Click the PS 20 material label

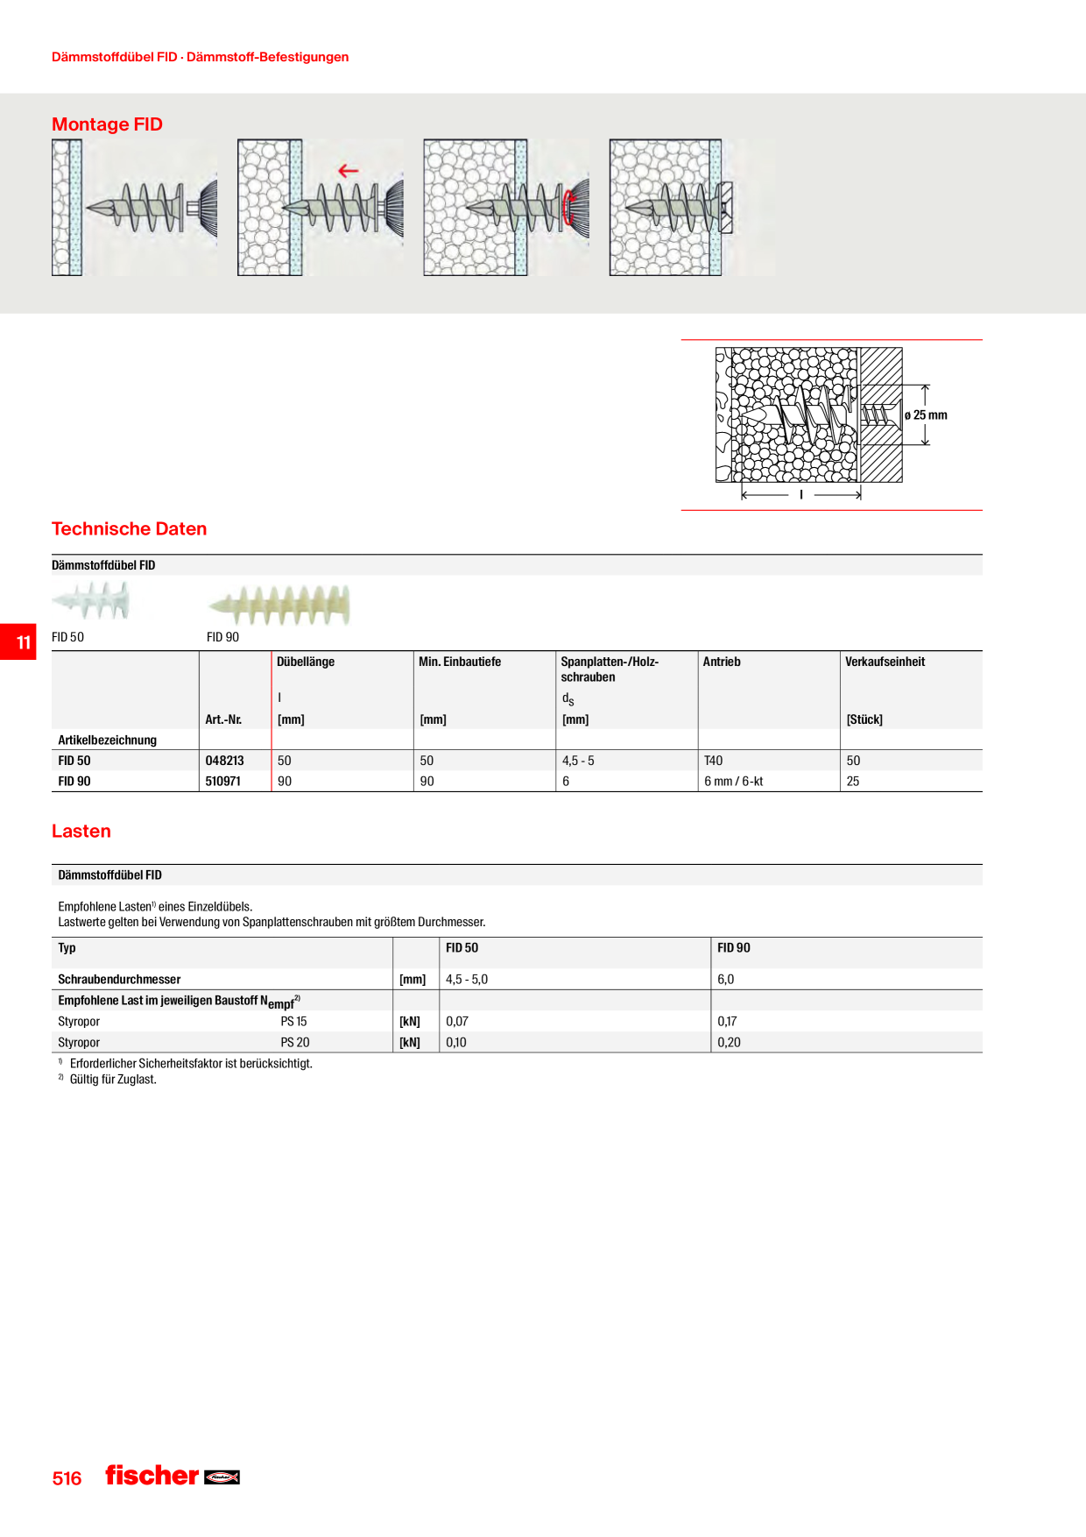point(295,1042)
